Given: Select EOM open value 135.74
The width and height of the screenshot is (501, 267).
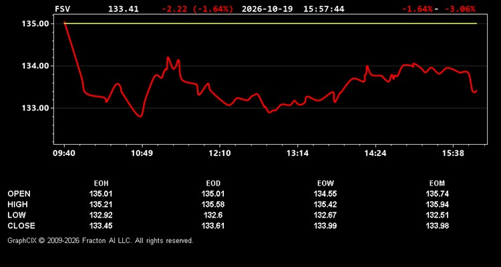Looking at the screenshot, I should pyautogui.click(x=437, y=194).
